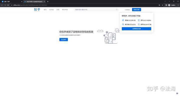Click browser back arrow
The width and height of the screenshot is (180, 96).
[x=2, y=5]
